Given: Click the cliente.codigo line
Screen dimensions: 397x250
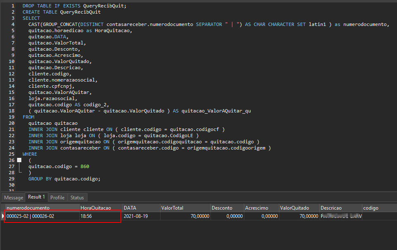Looking at the screenshot, I should pyautogui.click(x=50, y=74).
